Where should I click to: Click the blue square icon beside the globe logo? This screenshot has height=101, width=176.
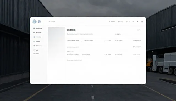(39, 21)
